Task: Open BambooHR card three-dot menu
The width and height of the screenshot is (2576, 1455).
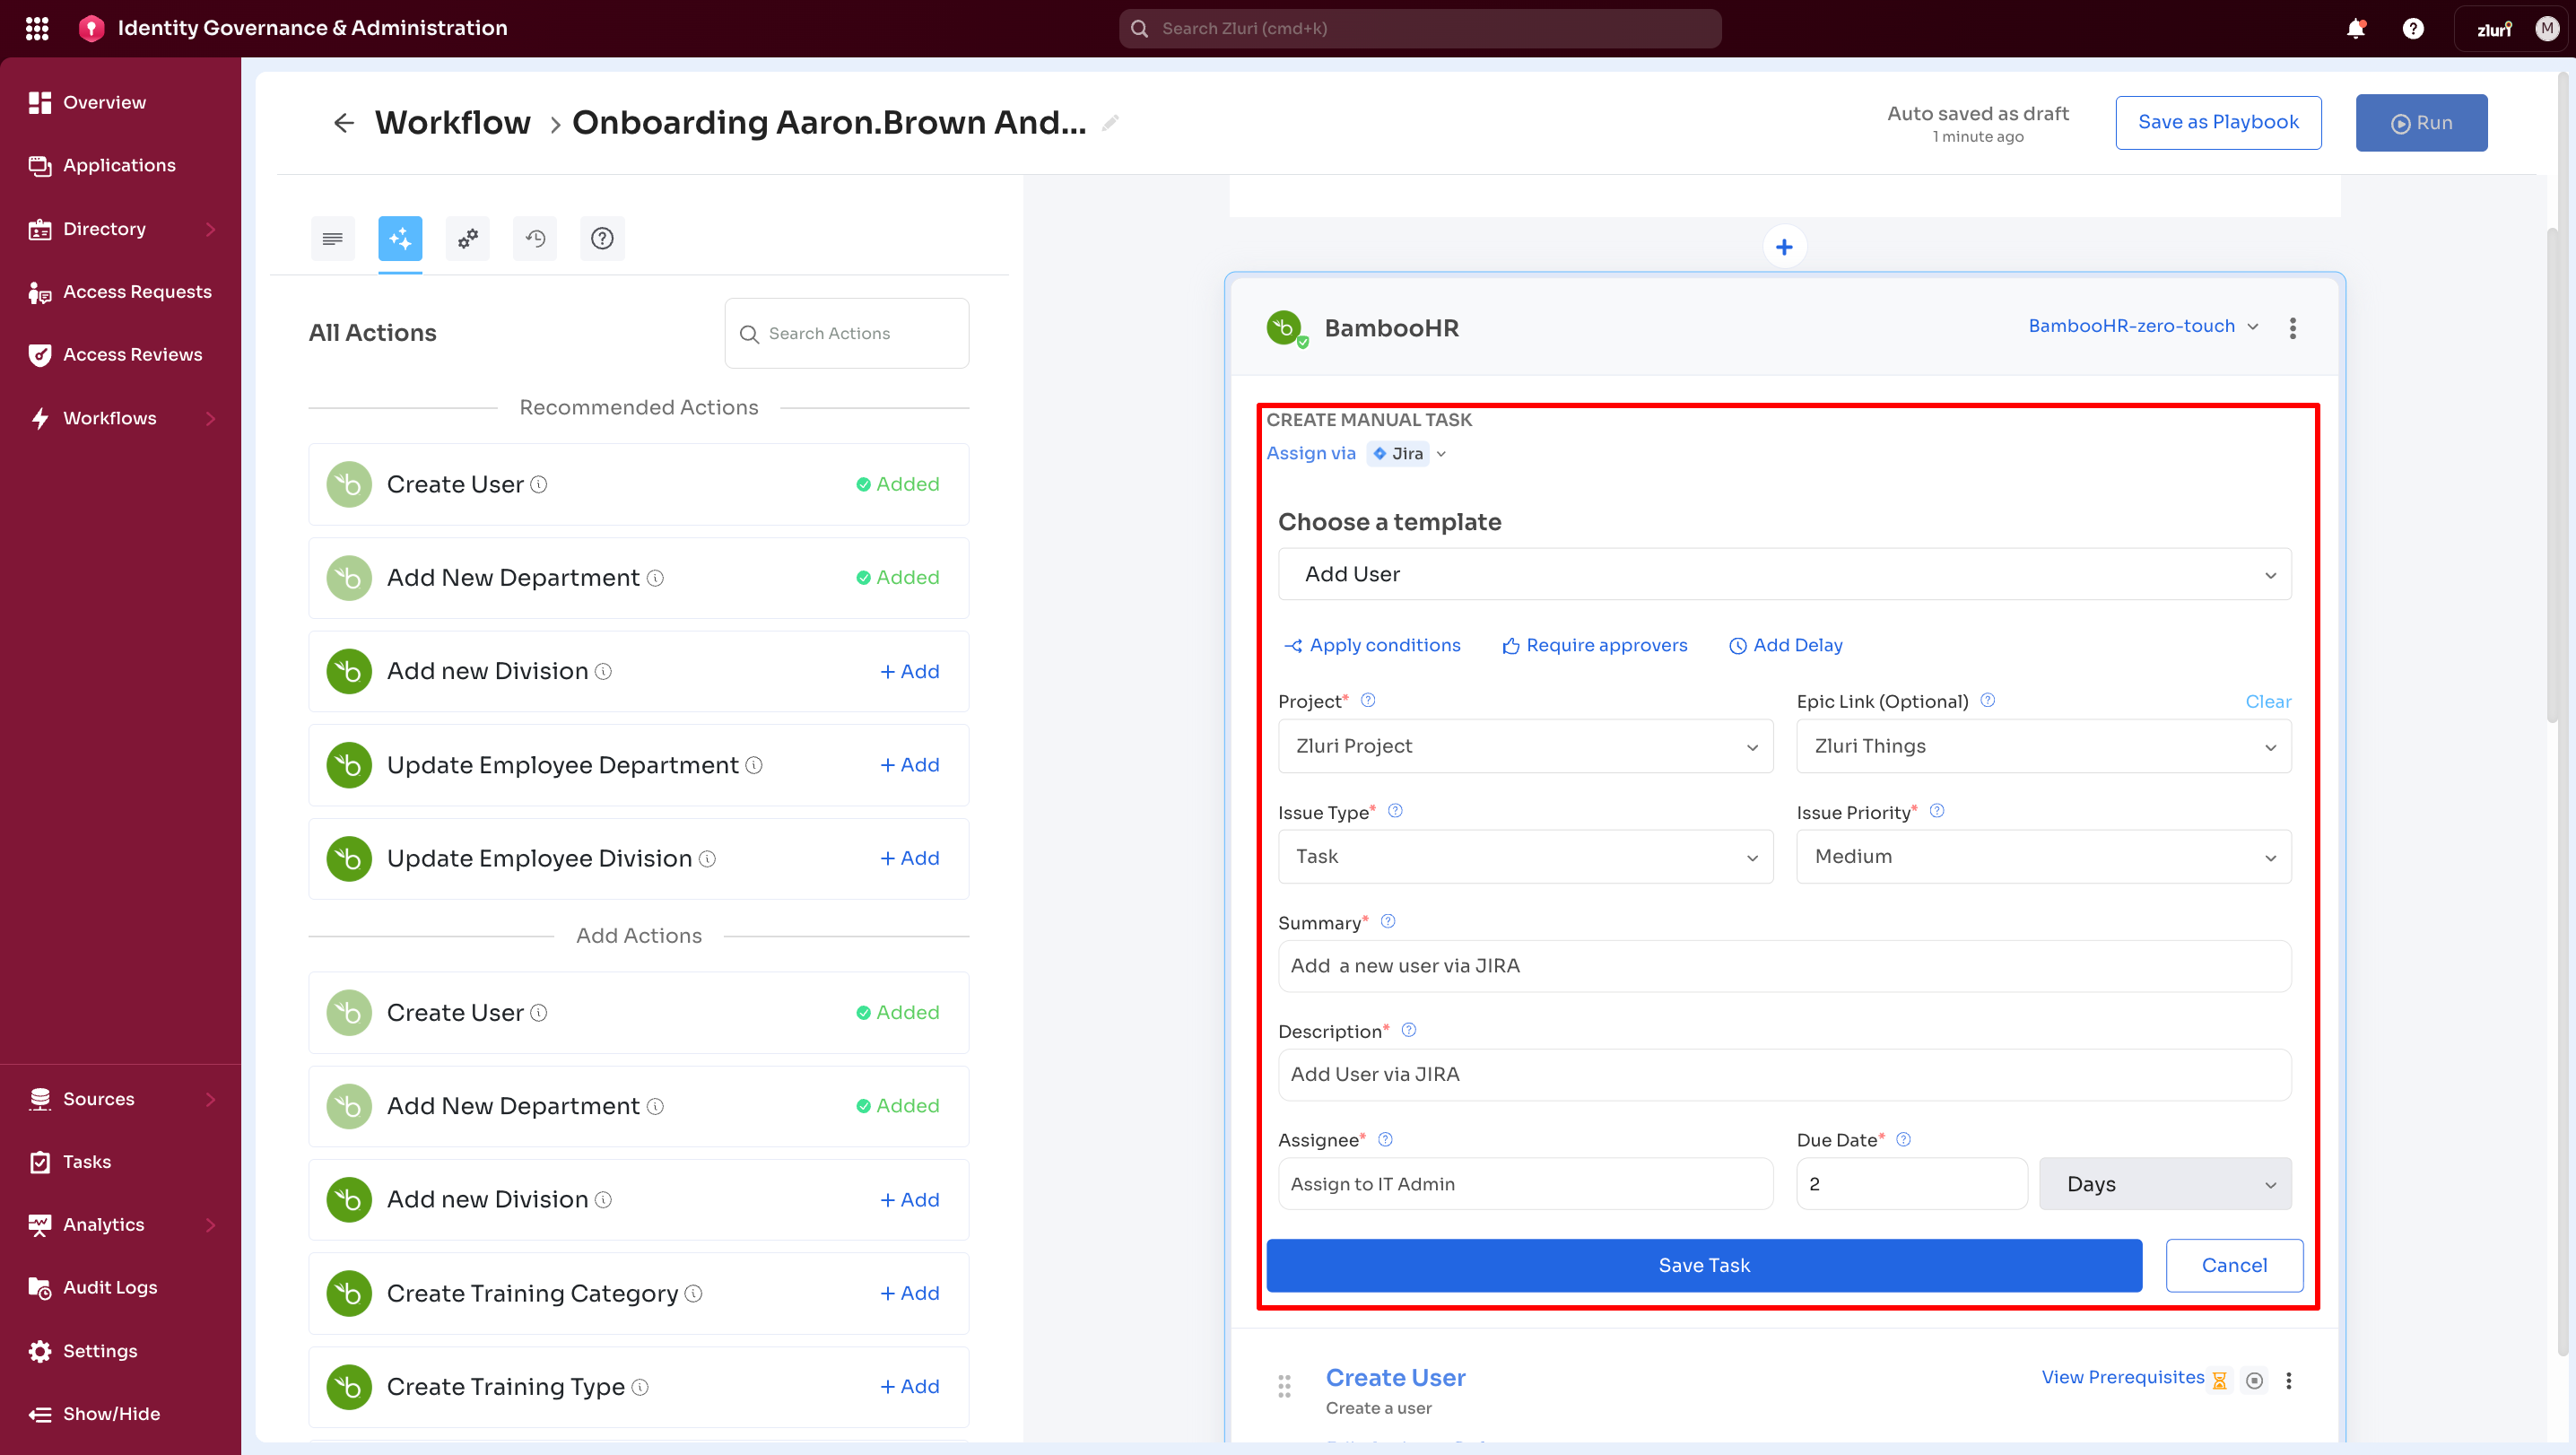Action: (2292, 328)
